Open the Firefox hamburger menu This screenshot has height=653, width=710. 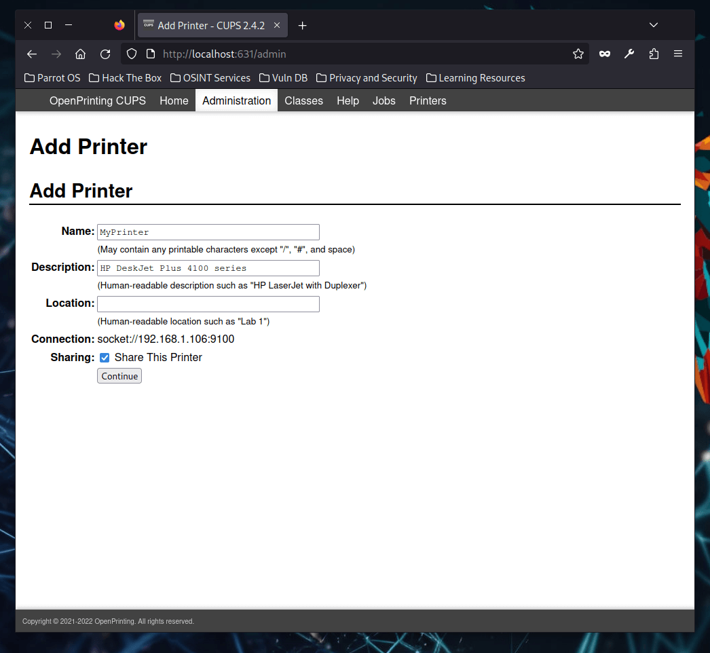tap(677, 54)
